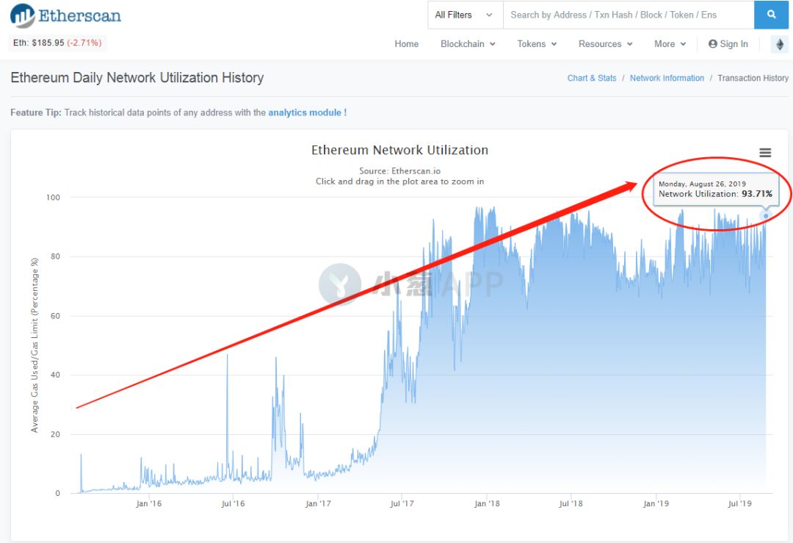This screenshot has width=793, height=543.
Task: Open the chart hamburger context menu
Action: 764,152
